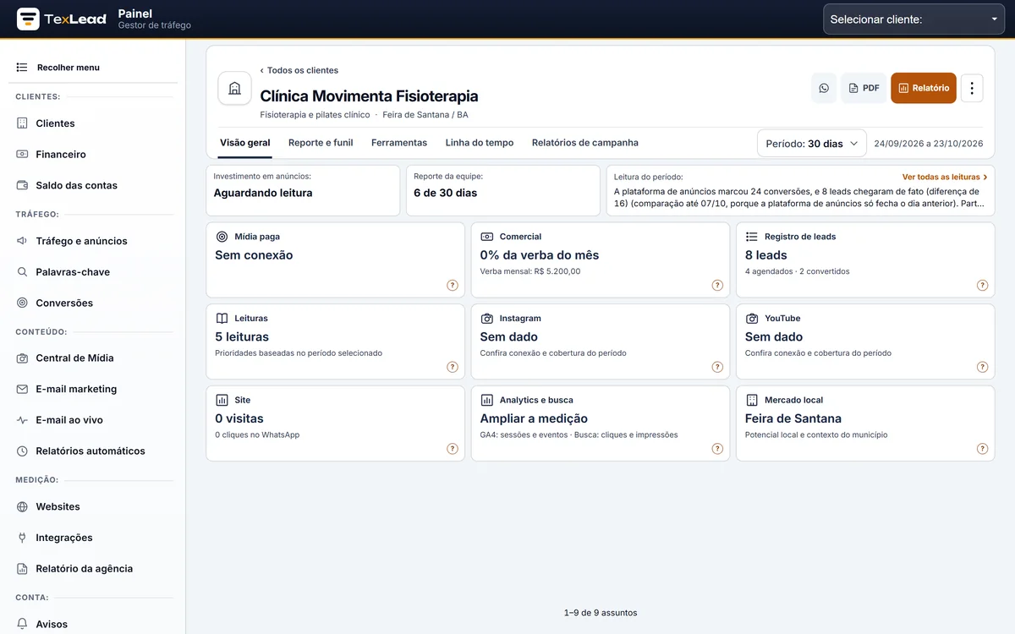Open the Investimento em anúncios card

click(x=303, y=190)
